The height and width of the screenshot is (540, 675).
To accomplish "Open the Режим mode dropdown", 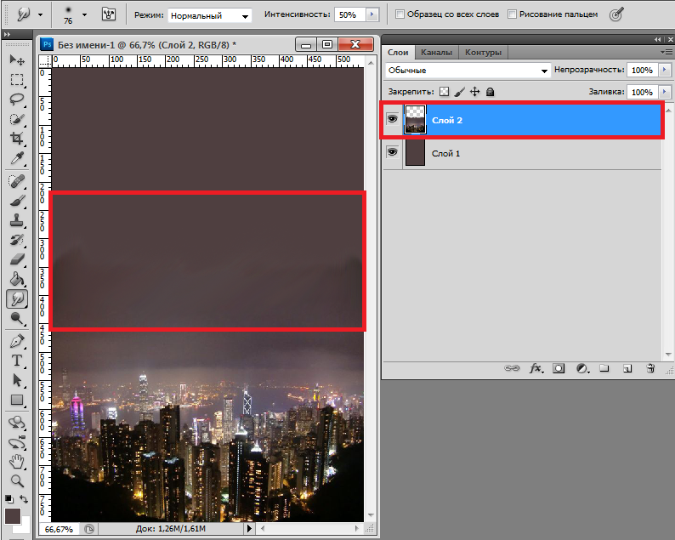I will point(209,15).
